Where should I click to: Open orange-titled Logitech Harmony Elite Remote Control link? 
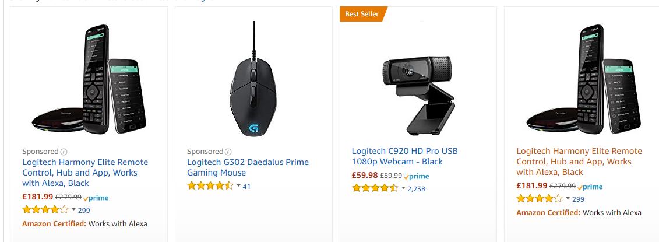(579, 162)
